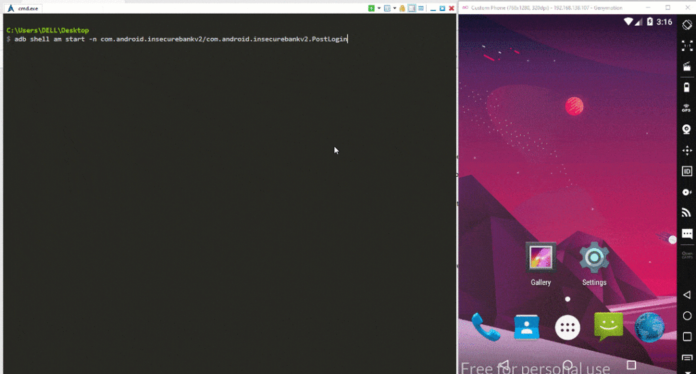Image resolution: width=696 pixels, height=374 pixels.
Task: Toggle the panel view icon in cmd.exe toolbar
Action: point(412,8)
